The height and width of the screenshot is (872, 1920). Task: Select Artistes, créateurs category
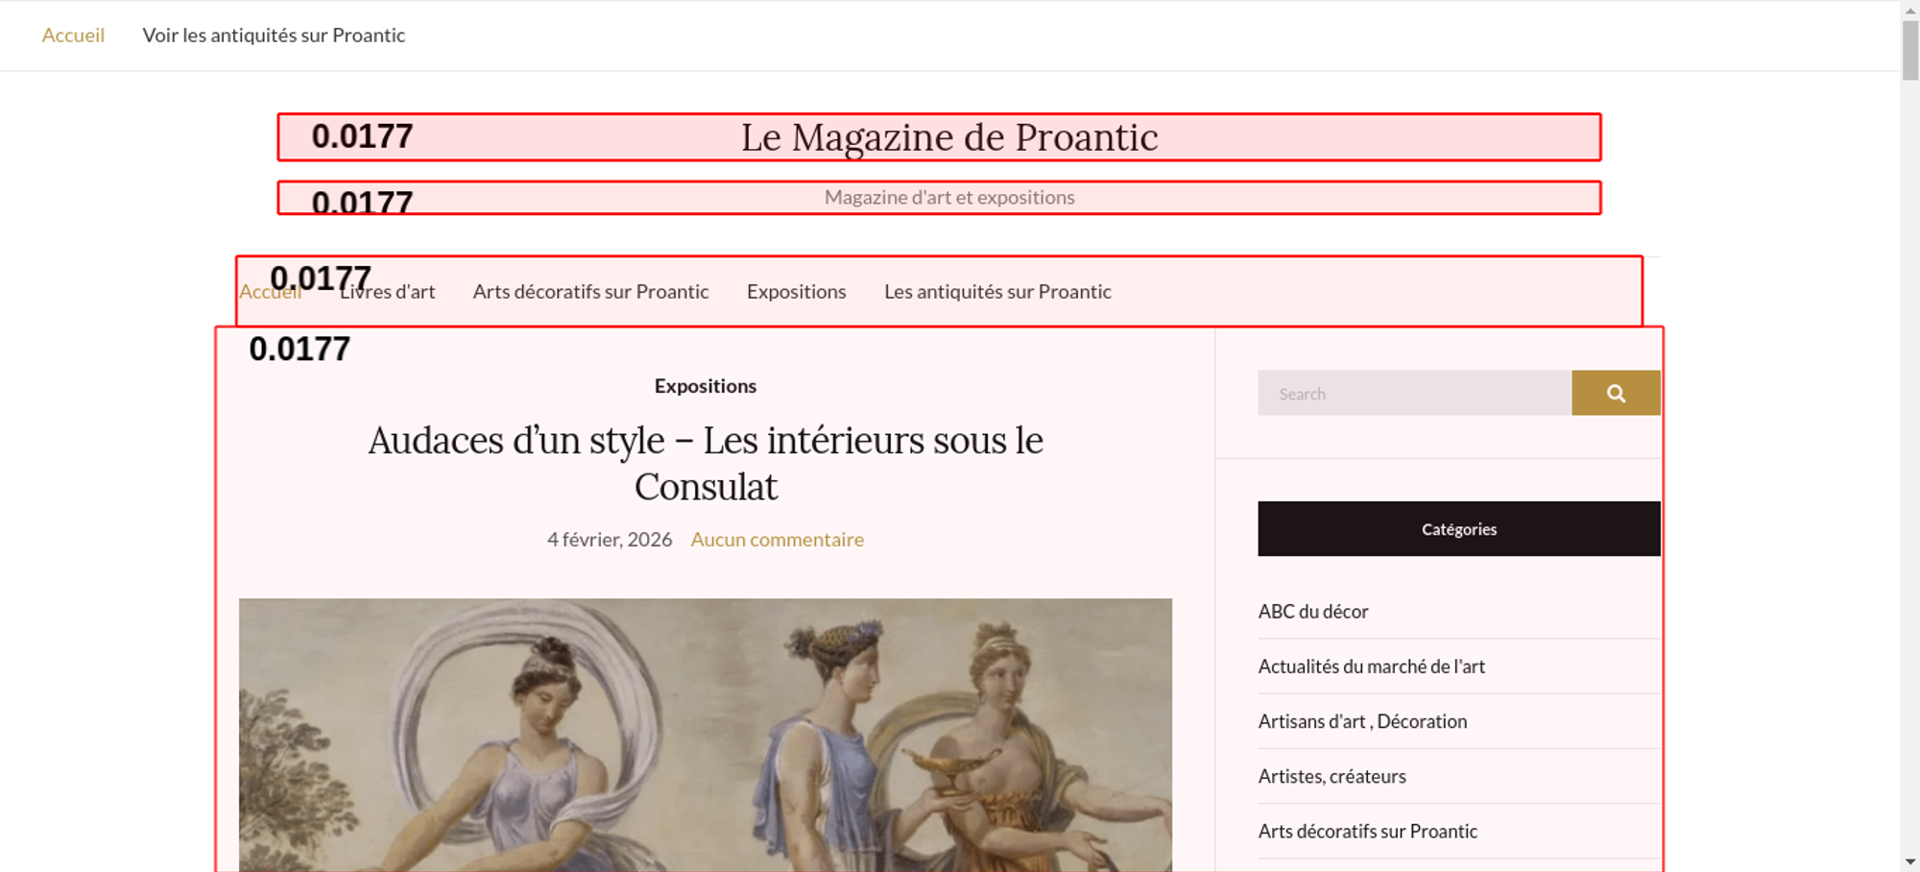[x=1332, y=776]
